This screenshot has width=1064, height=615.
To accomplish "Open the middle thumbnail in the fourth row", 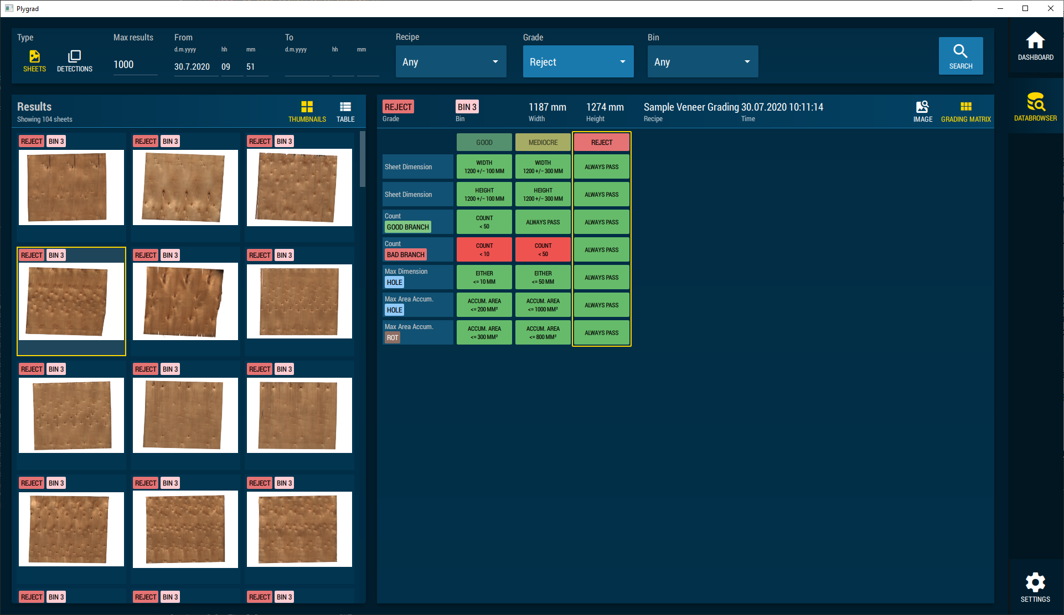I will click(185, 529).
